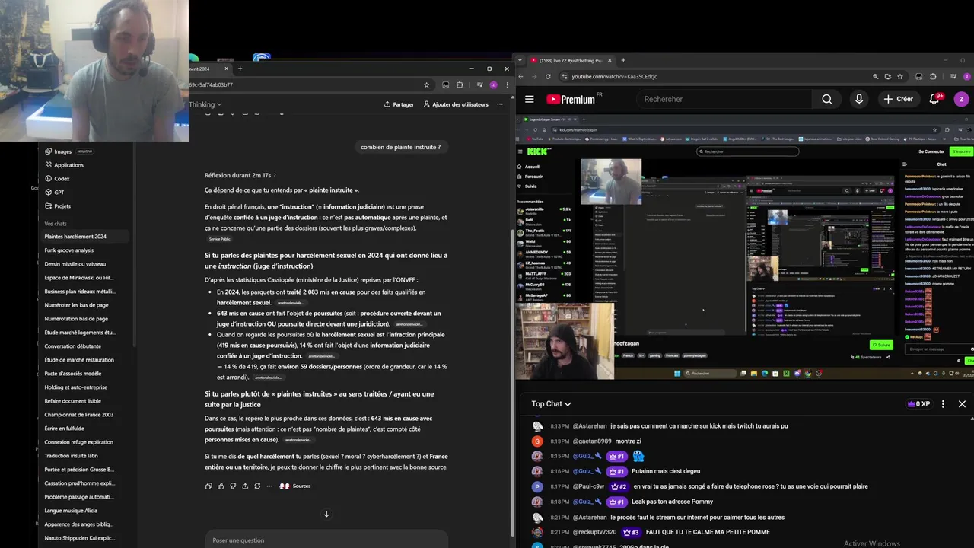
Task: Open YouTube notifications bell
Action: click(934, 99)
